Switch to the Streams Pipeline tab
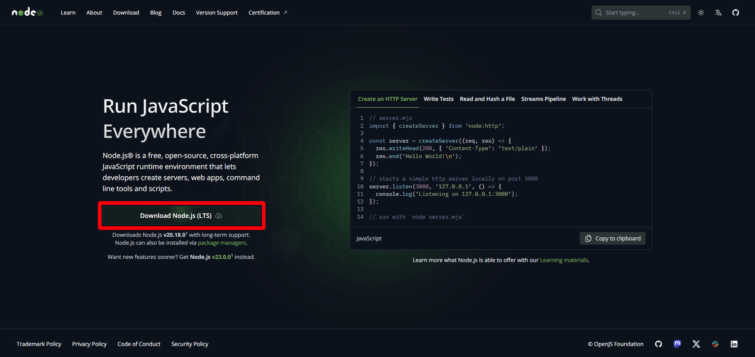Screen dimensions: 755x357 [544, 99]
